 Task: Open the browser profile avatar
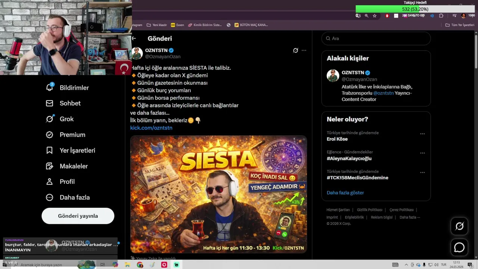(x=463, y=16)
